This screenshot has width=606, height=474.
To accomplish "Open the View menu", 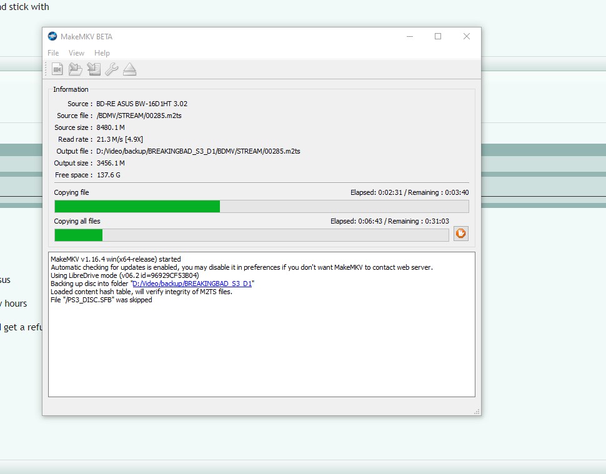I will pos(76,53).
